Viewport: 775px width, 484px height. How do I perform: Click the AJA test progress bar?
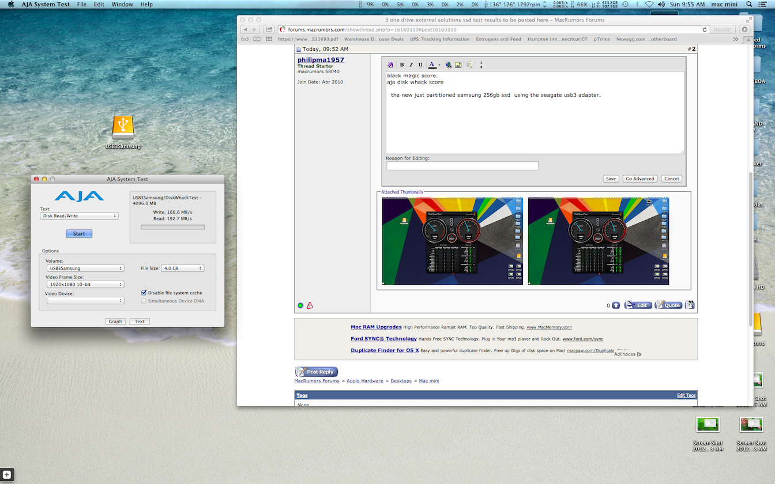click(x=173, y=227)
